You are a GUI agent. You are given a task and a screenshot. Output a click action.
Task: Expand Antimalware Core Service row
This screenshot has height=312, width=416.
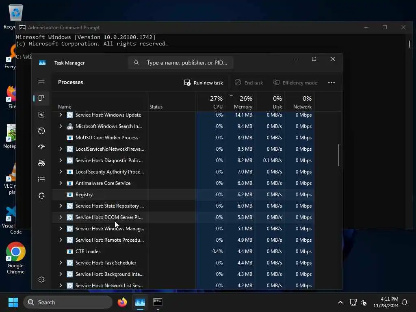(x=61, y=183)
